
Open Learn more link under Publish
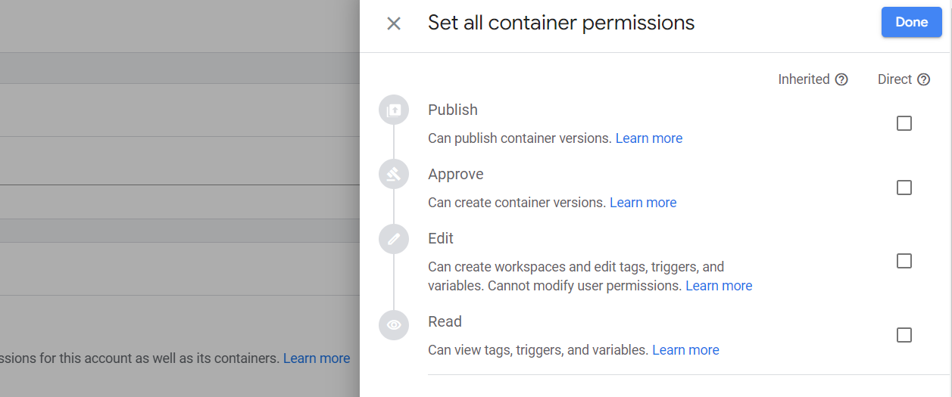click(x=649, y=138)
